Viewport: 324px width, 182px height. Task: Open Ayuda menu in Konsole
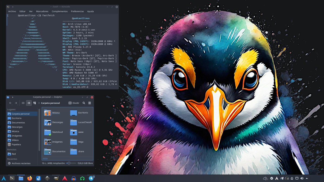[90, 11]
